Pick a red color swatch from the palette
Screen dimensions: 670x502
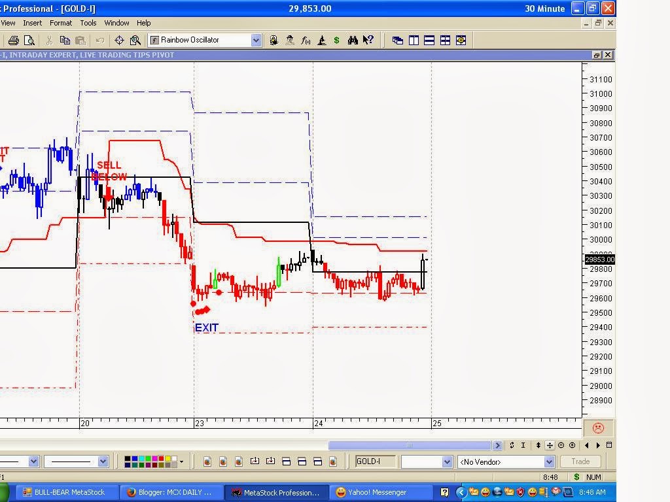(162, 458)
